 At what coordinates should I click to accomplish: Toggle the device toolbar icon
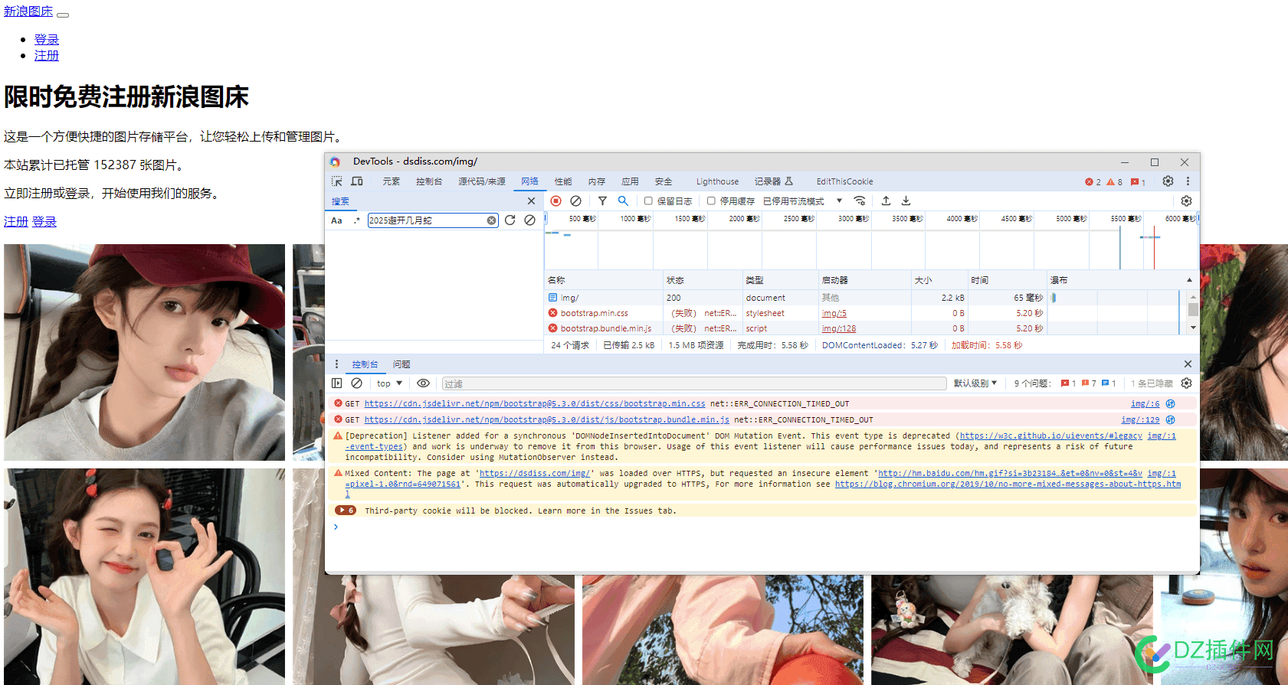[357, 181]
